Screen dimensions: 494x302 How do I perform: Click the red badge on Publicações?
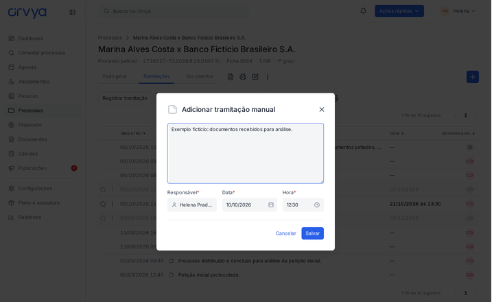click(73, 168)
